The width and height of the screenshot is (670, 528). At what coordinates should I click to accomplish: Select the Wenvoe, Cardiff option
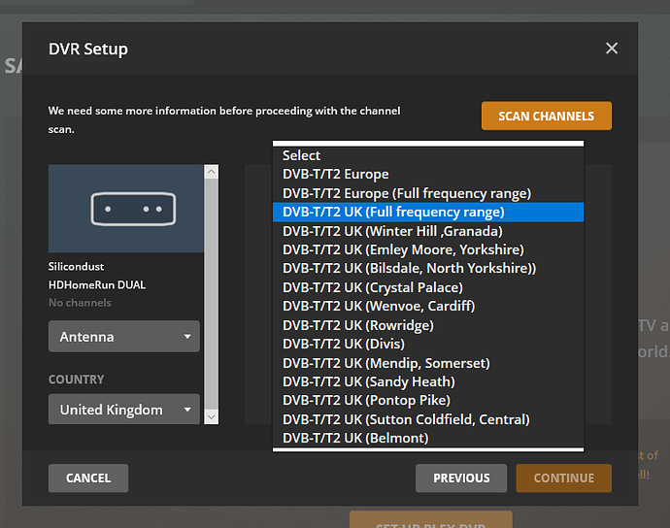point(380,306)
